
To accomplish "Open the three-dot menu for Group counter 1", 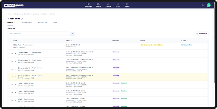I will click(204, 52).
